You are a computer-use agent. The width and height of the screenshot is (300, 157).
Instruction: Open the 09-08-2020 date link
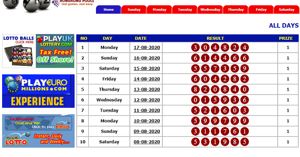coord(147,131)
